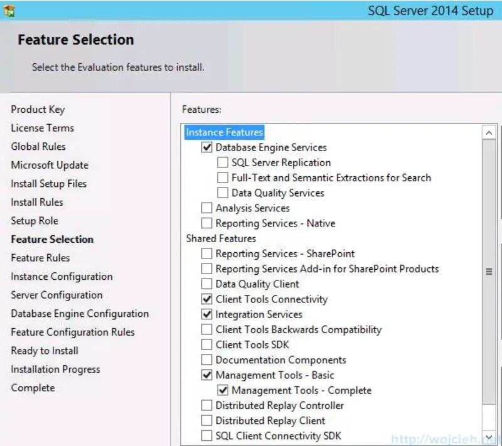Navigate to the Product Key step

38,109
